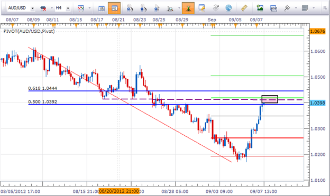330x196 pixels.
Task: Click the '0.500 1.0392' Fibonacci label
Action: coord(42,102)
